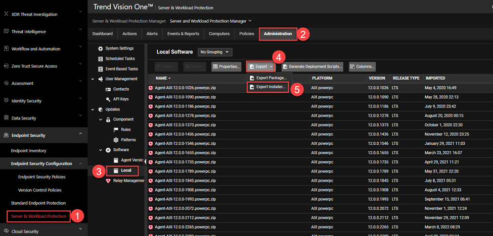The width and height of the screenshot is (493, 236).
Task: Click Generate Deployment Scripts button
Action: click(x=312, y=67)
